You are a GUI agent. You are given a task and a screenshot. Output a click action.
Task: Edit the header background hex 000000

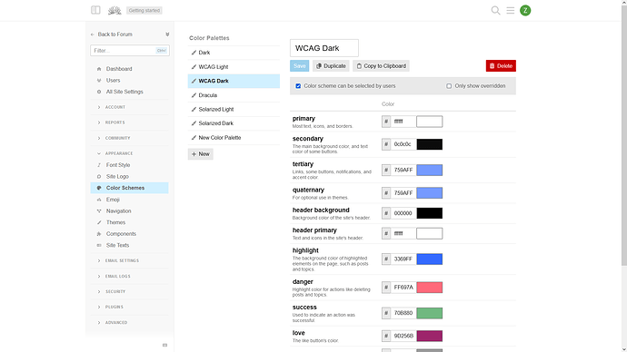pos(403,213)
